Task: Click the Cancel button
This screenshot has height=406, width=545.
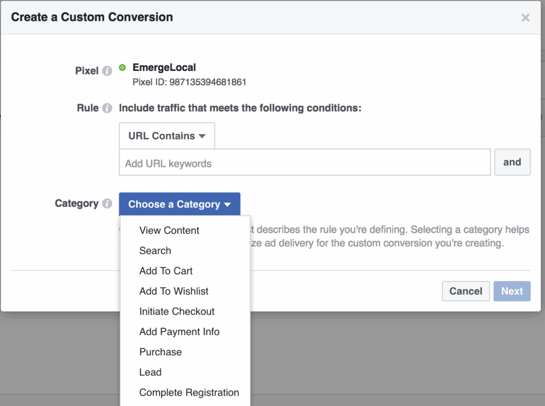Action: tap(466, 291)
